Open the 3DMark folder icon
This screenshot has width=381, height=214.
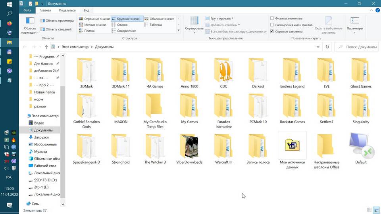point(86,71)
